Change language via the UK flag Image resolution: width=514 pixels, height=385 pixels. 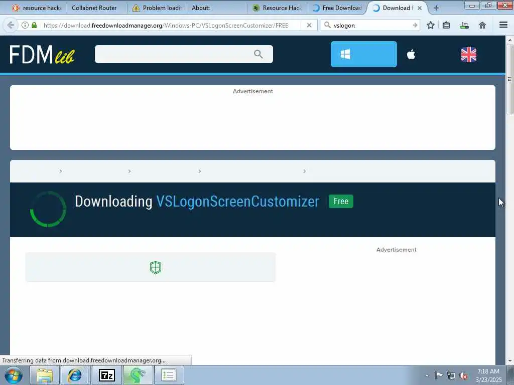tap(469, 55)
